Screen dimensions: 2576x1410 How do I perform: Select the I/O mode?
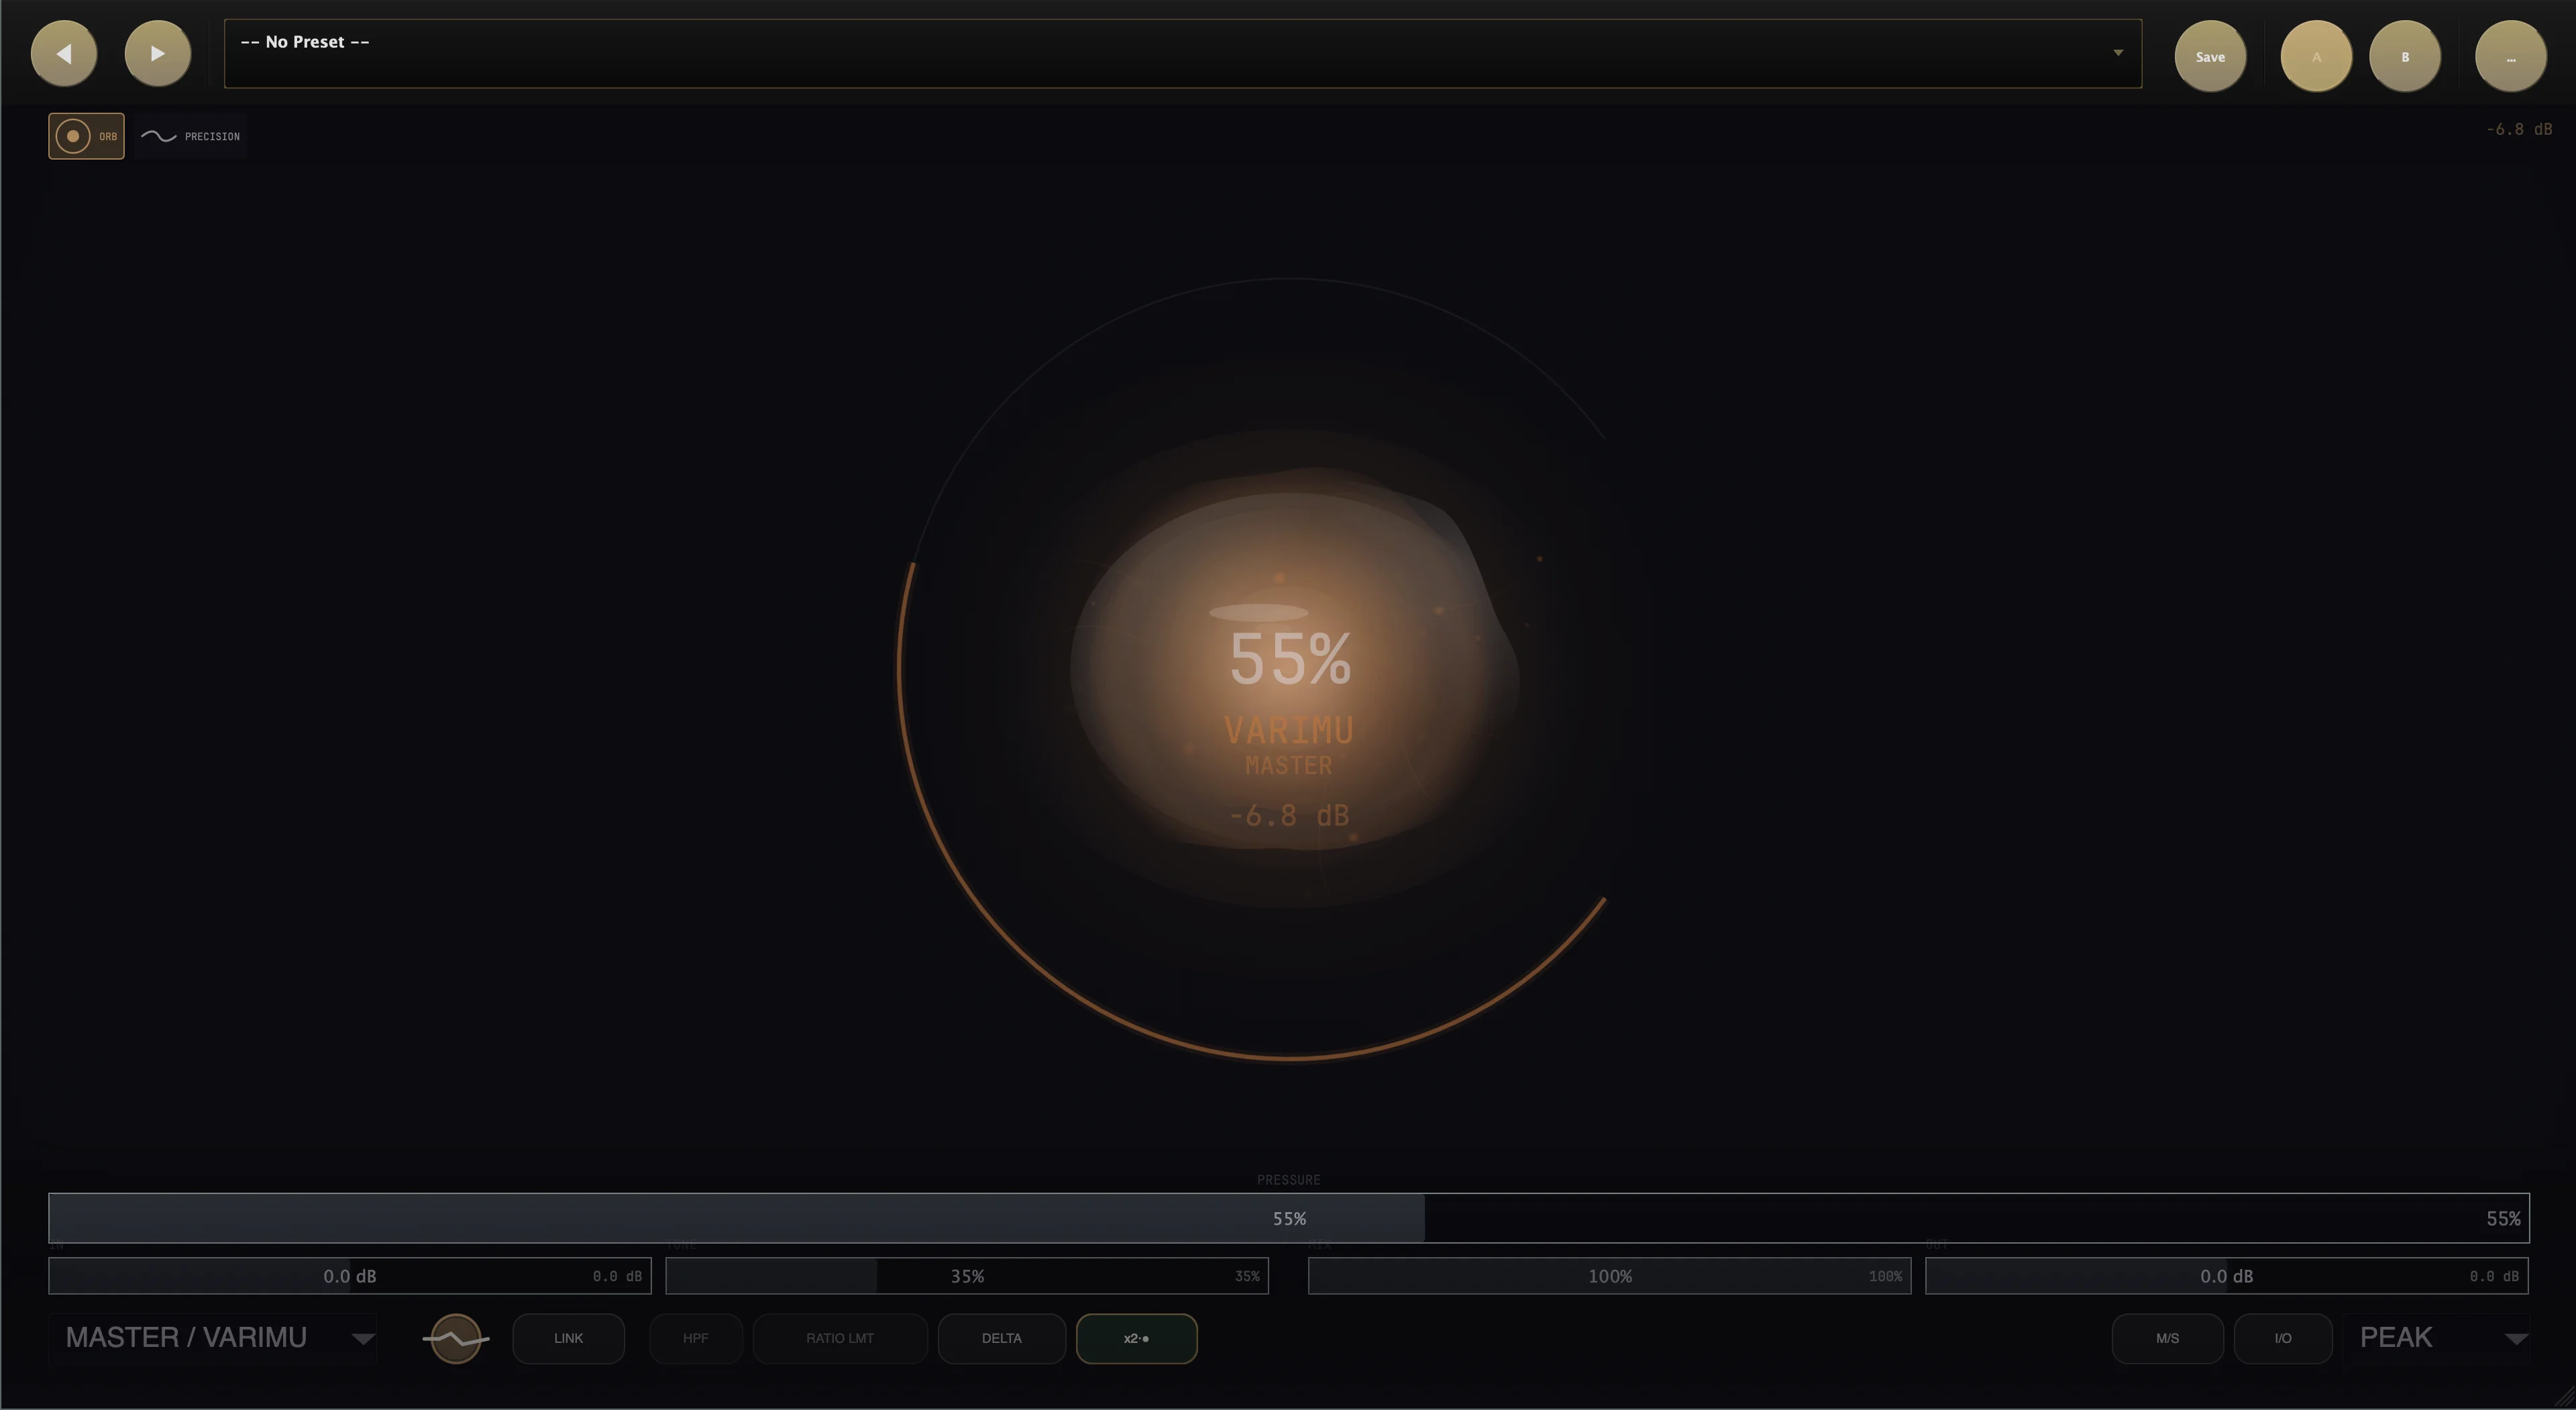pos(2282,1338)
